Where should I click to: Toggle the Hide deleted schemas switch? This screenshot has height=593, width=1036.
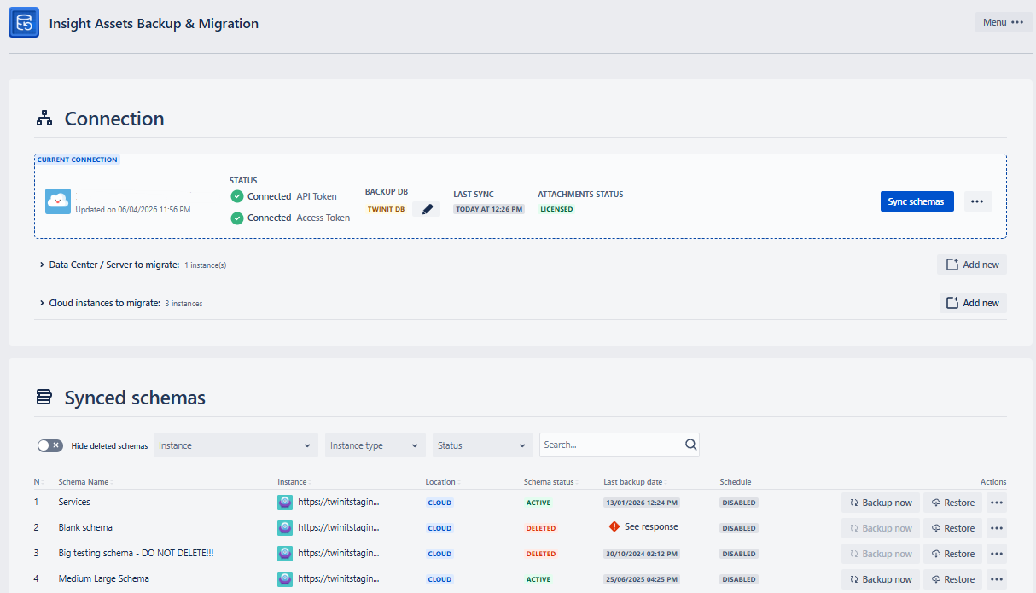50,445
